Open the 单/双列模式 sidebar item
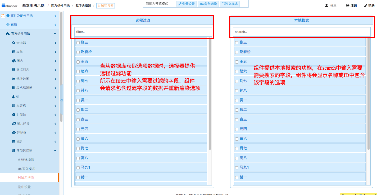The image size is (377, 195). click(26, 169)
